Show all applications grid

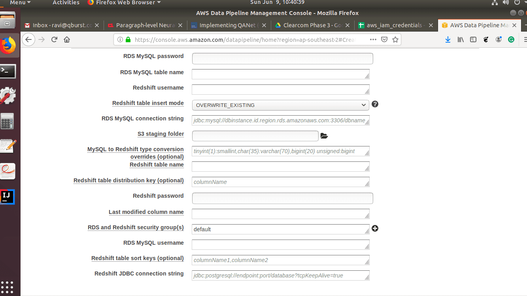[8, 287]
